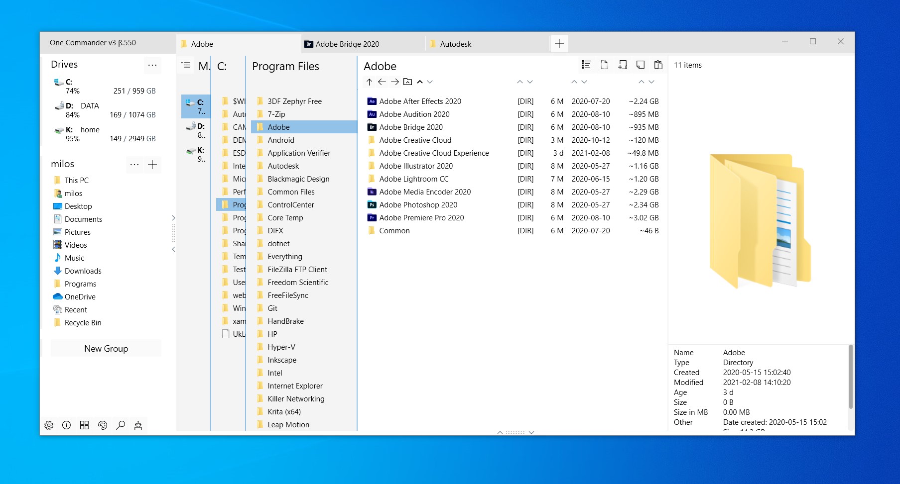The image size is (900, 484).
Task: Open the milos group ellipsis menu
Action: (x=134, y=165)
